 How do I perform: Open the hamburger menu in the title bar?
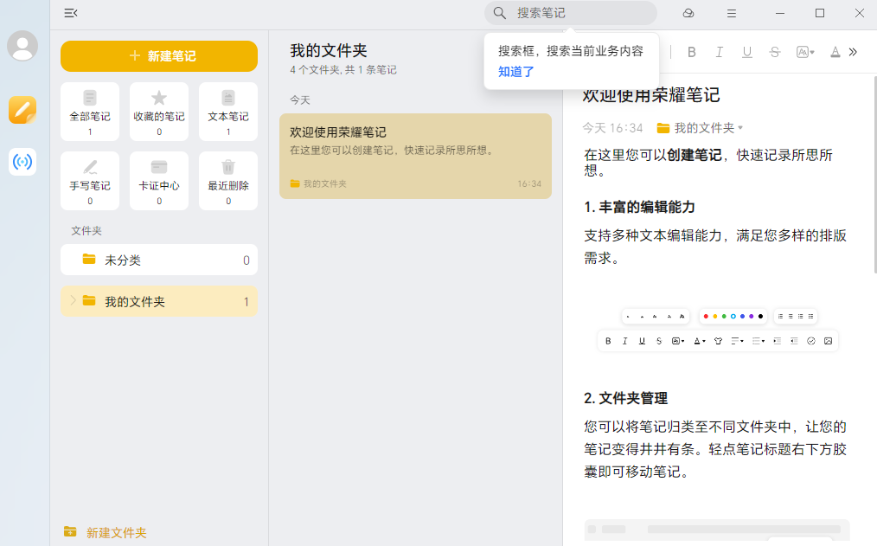click(x=732, y=13)
